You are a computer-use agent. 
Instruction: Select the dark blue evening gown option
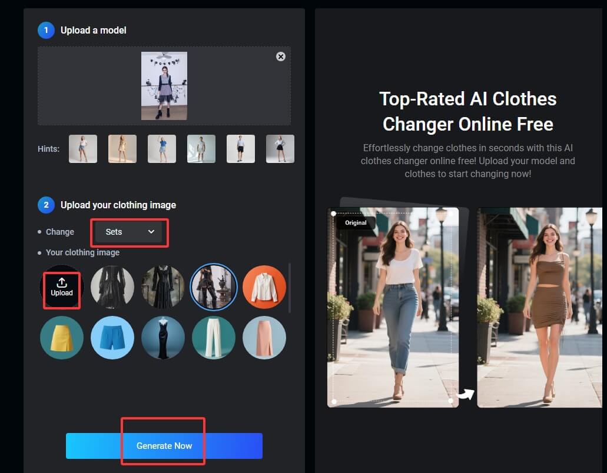click(x=163, y=338)
